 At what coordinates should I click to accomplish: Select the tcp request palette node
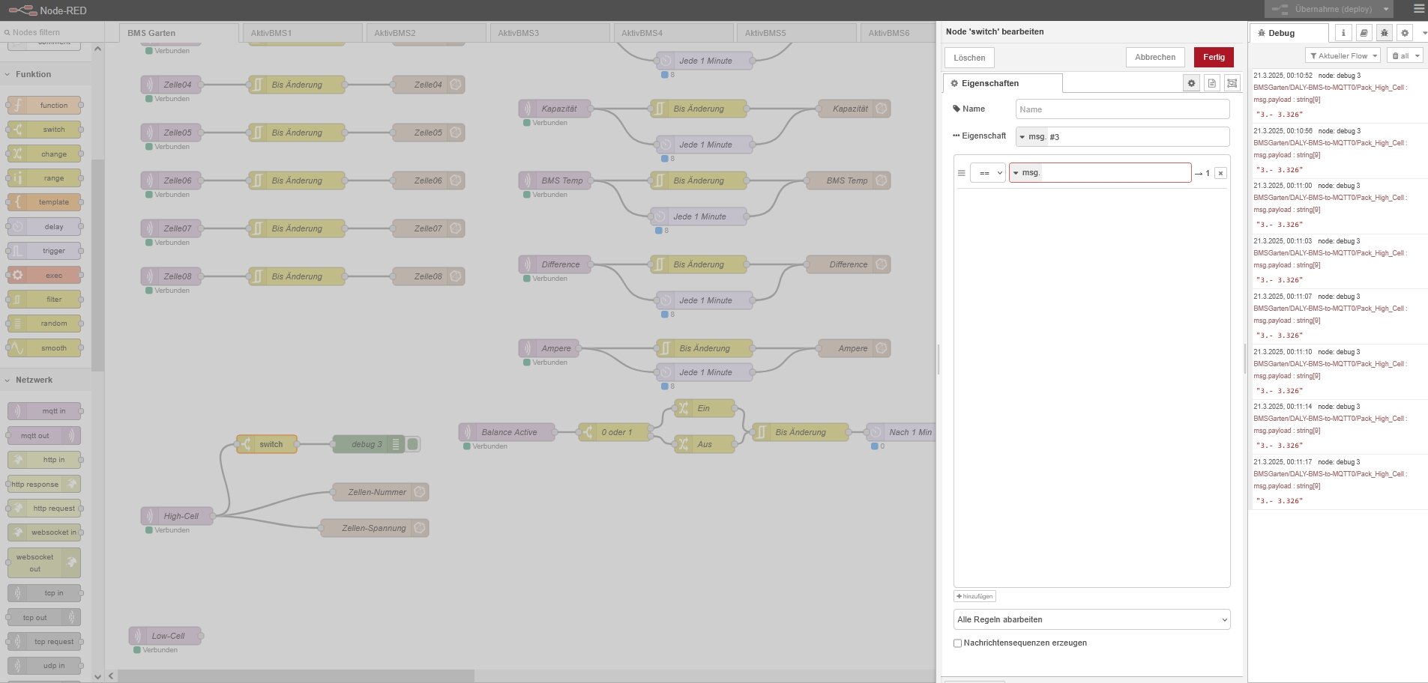pyautogui.click(x=44, y=642)
